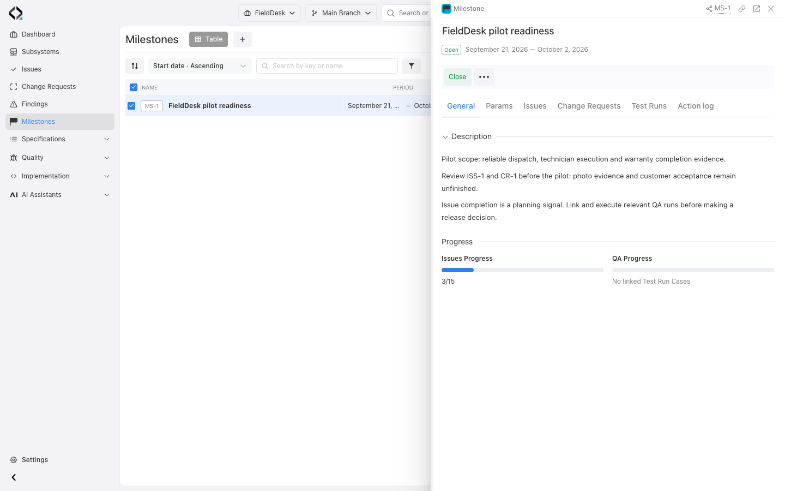This screenshot has height=491, width=785.
Task: Go to Subsystems in sidebar
Action: point(60,52)
